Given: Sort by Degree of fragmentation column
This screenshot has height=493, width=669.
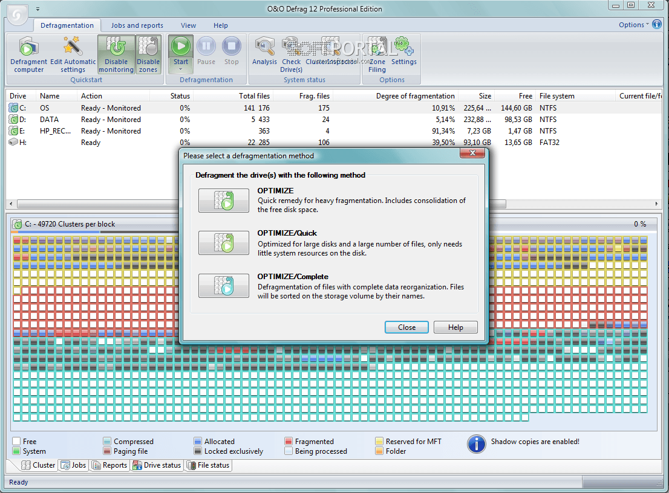Looking at the screenshot, I should coord(396,96).
